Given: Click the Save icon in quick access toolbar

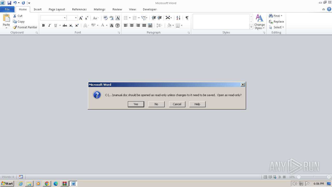Looking at the screenshot, I should tap(9, 3).
